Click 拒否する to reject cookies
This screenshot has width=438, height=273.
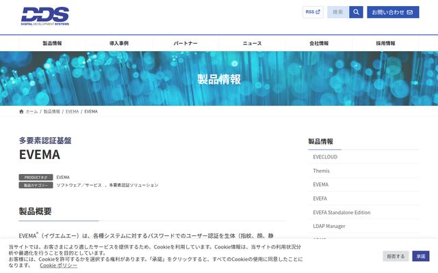click(396, 256)
